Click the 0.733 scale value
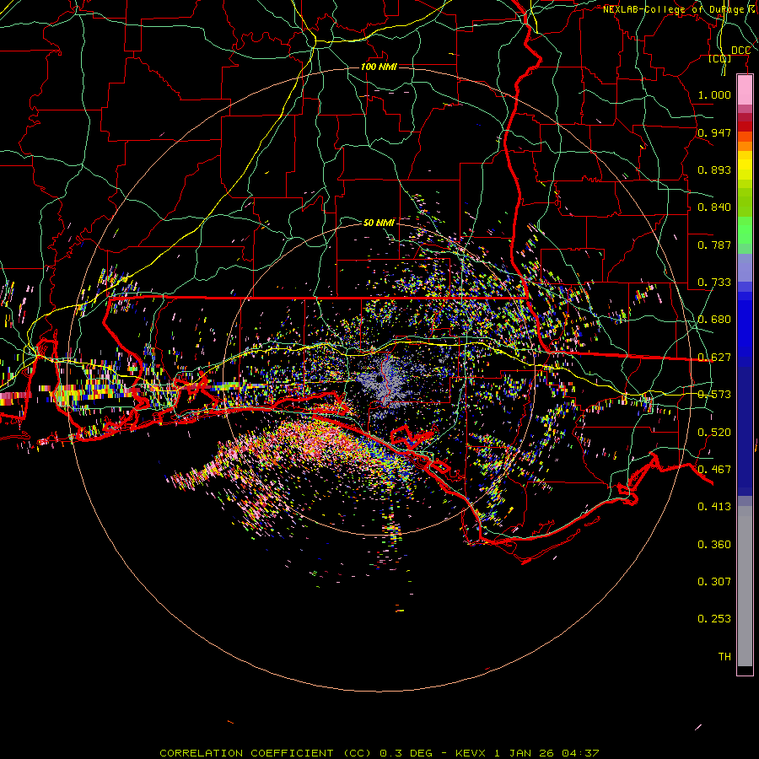The image size is (759, 759). click(x=714, y=283)
